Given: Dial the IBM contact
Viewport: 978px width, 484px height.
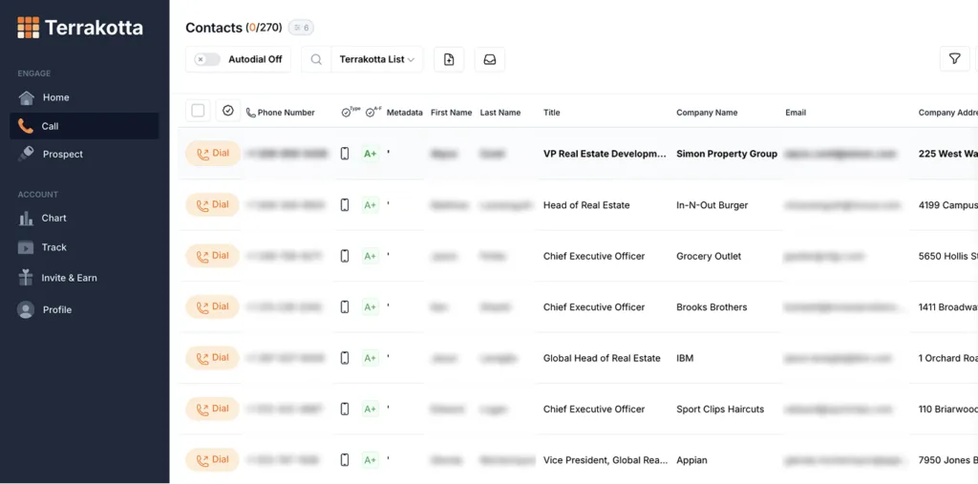Looking at the screenshot, I should tap(213, 358).
